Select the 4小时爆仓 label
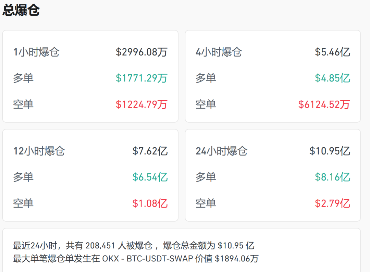370x272 pixels. tap(219, 52)
